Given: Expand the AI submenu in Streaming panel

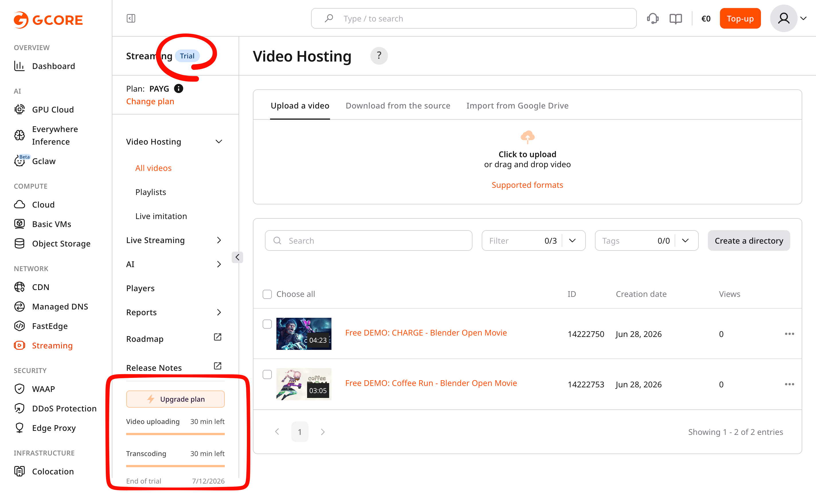Looking at the screenshot, I should [218, 264].
